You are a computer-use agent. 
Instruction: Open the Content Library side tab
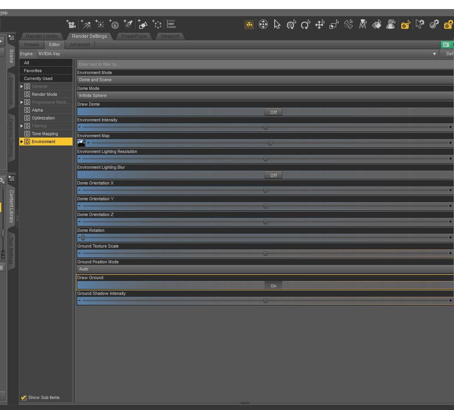pyautogui.click(x=11, y=207)
